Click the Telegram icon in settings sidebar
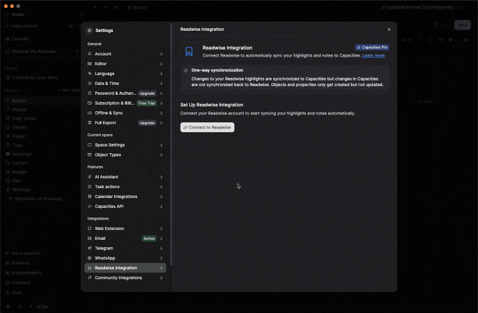The image size is (478, 313). click(x=89, y=248)
